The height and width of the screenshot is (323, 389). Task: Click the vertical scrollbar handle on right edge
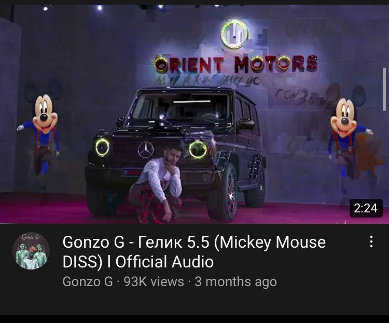[384, 89]
